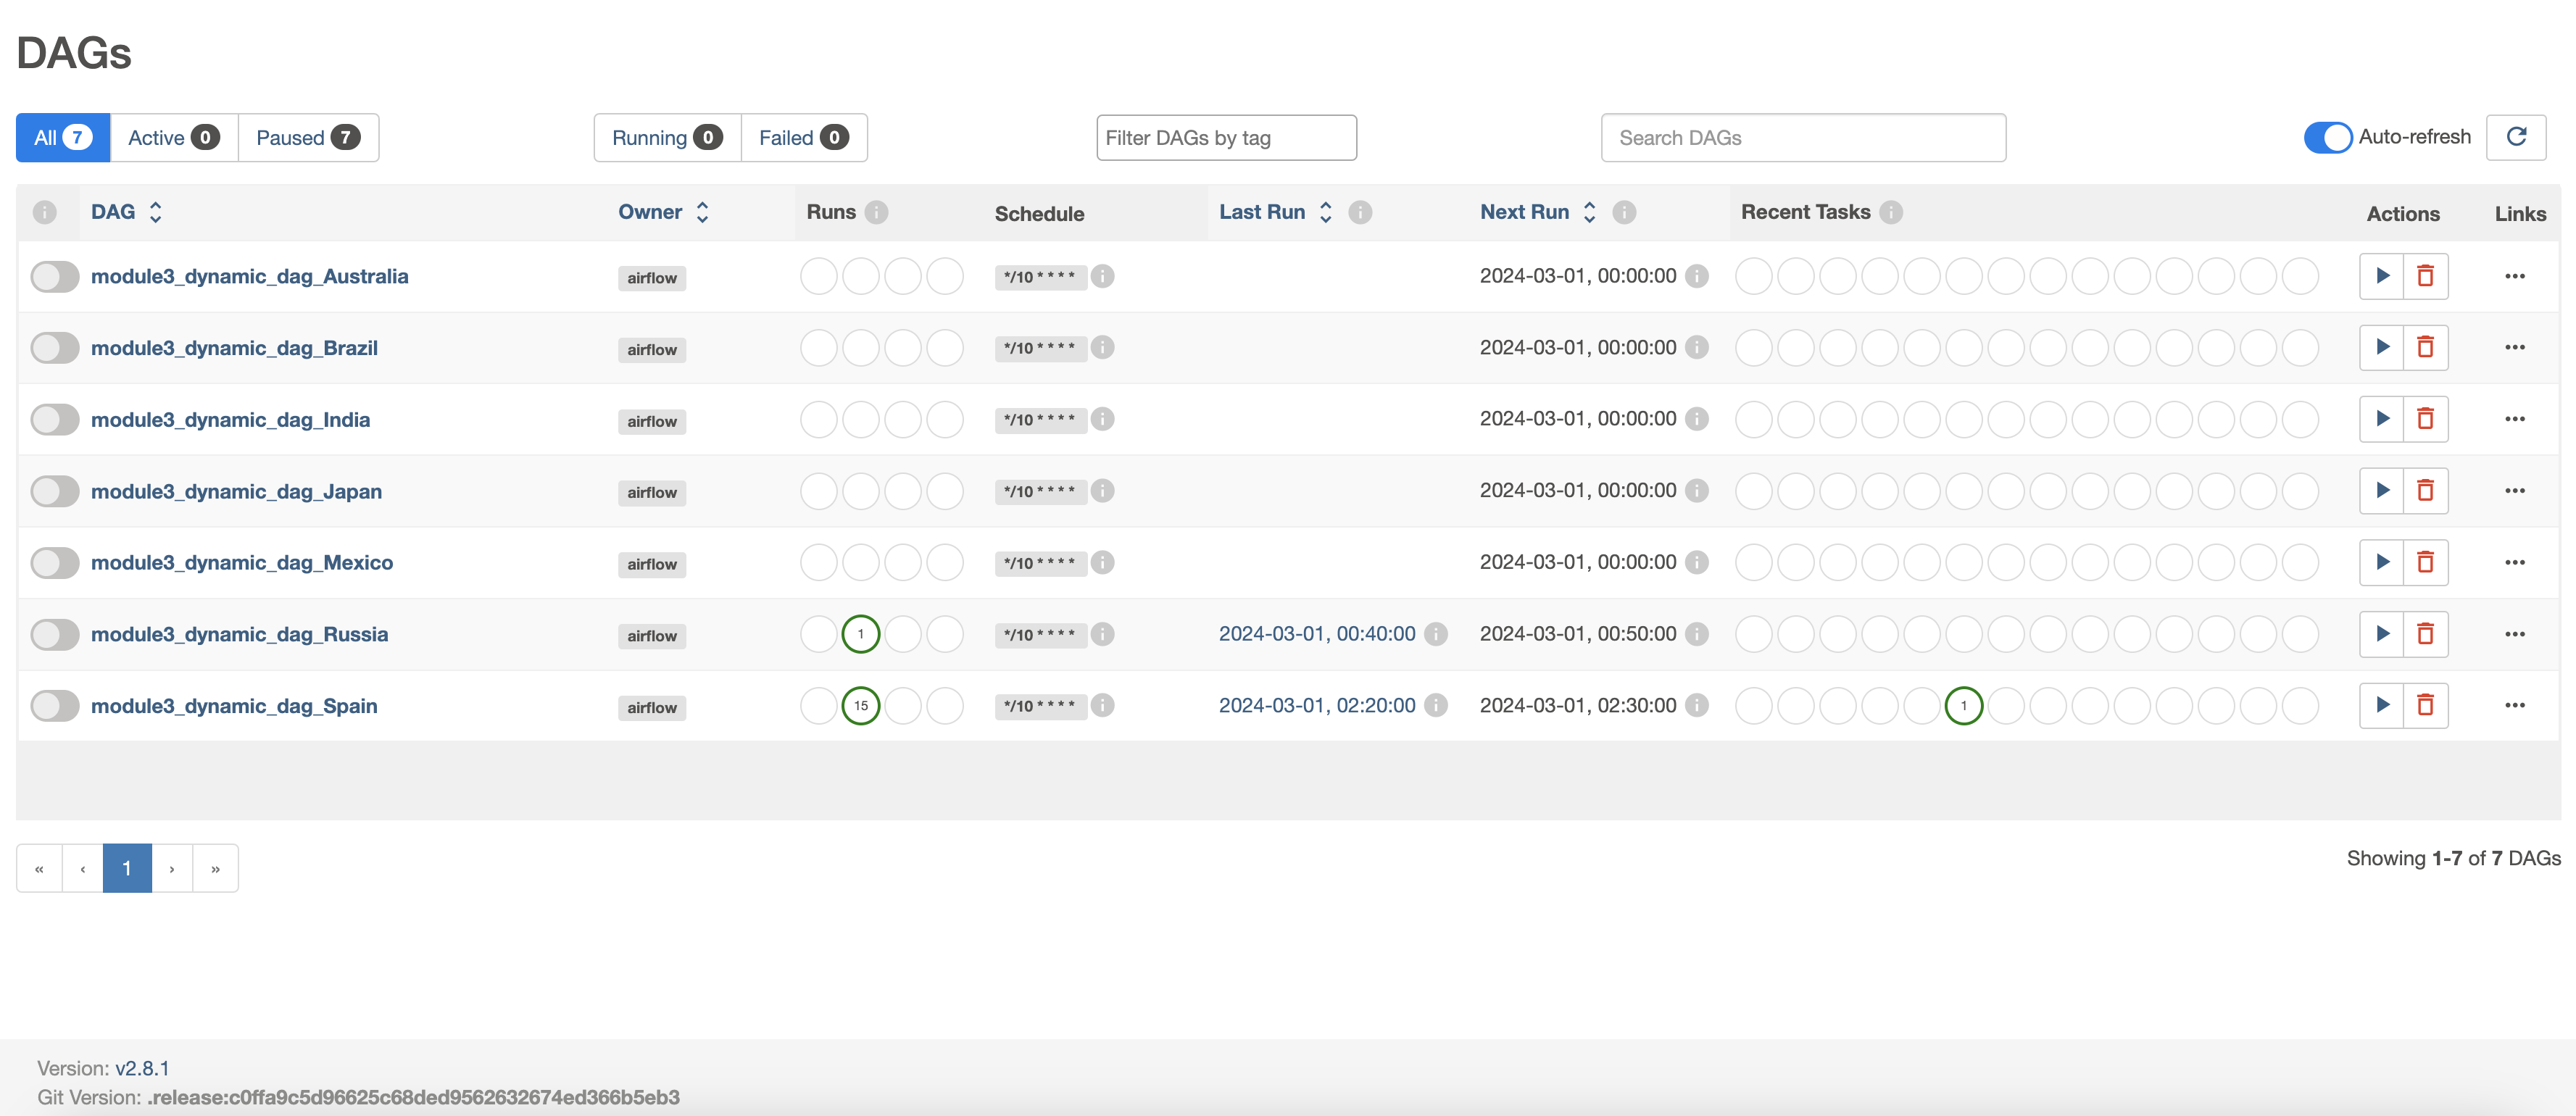Sort table by DAG column arrows
2576x1116 pixels.
tap(155, 212)
